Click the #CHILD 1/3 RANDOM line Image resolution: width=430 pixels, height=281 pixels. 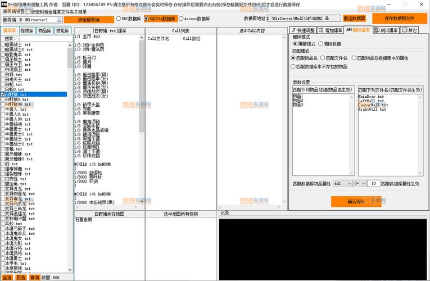point(92,164)
